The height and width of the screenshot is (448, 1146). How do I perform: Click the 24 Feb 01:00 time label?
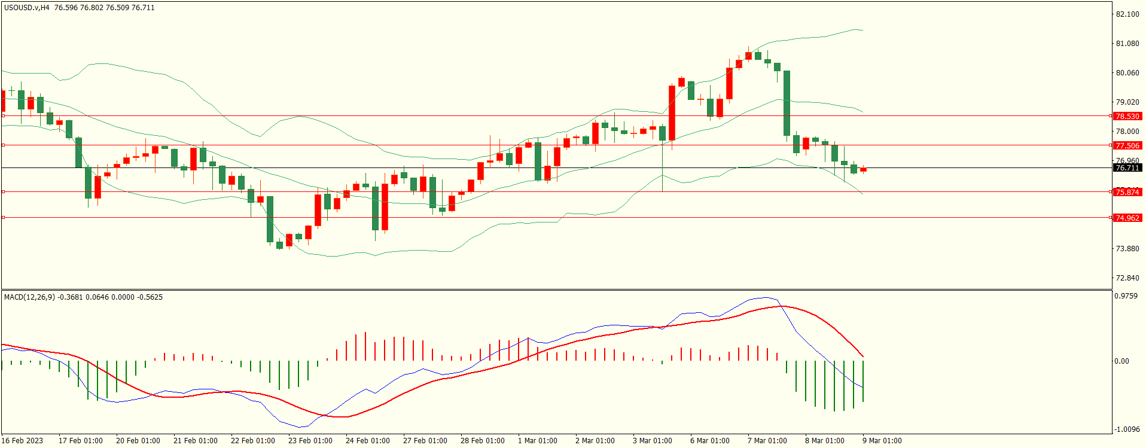pos(368,441)
